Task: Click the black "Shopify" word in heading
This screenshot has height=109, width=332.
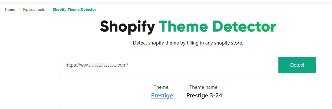Action: point(127,26)
